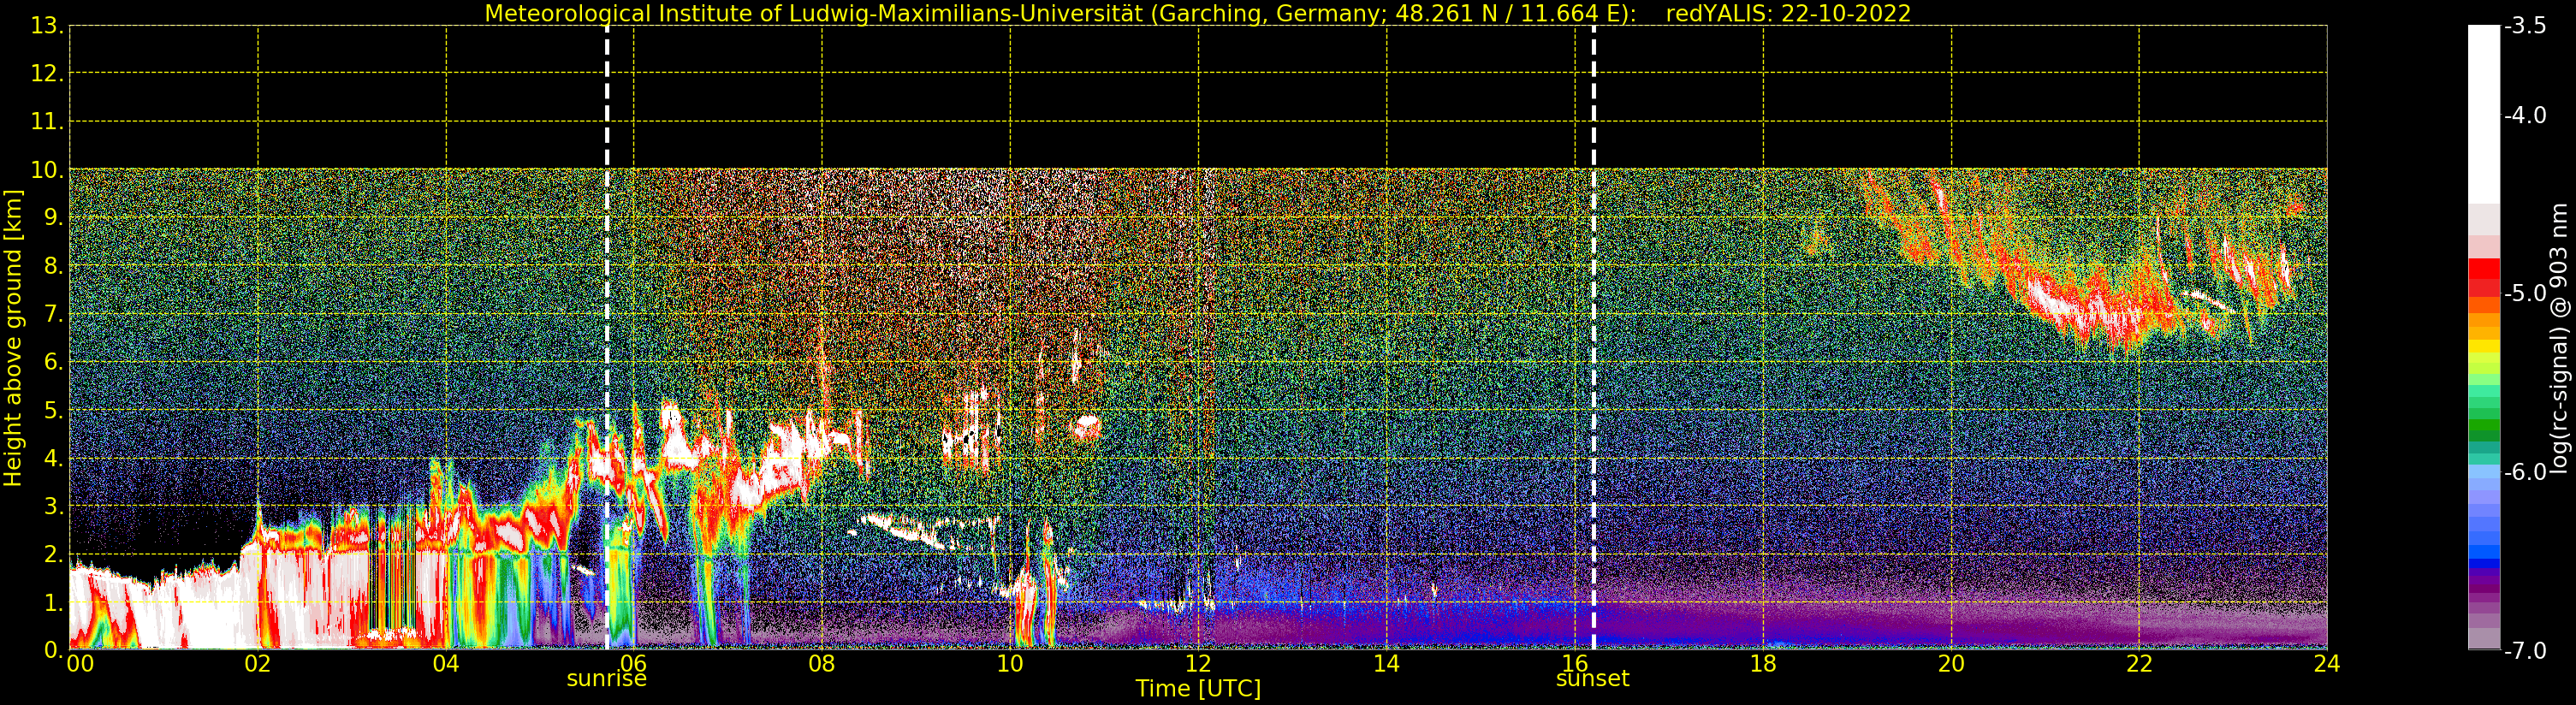This screenshot has width=2576, height=705.
Task: Click the time axis tick 08
Action: 822,664
